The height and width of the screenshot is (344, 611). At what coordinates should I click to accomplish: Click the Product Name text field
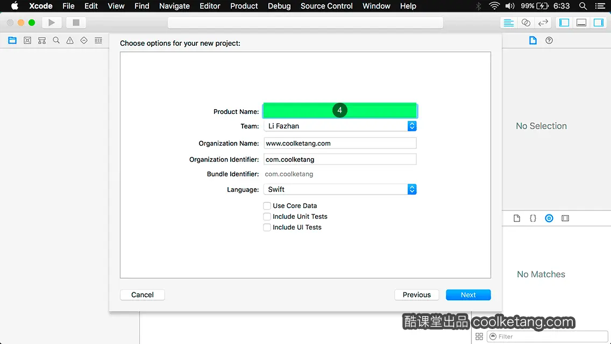click(340, 111)
